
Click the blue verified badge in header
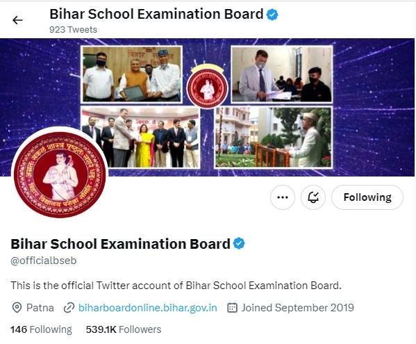pos(272,15)
